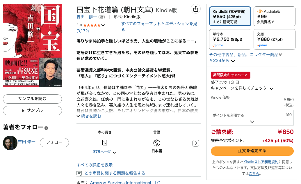Click the globe language icon
The height and width of the screenshot is (184, 301).
(157, 143)
